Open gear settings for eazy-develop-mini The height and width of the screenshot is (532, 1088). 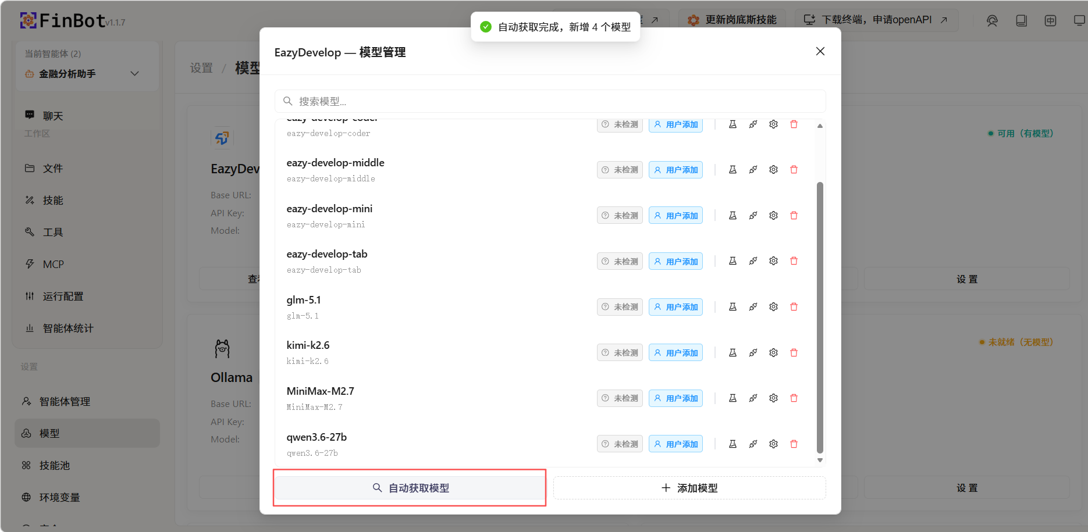[x=773, y=216]
